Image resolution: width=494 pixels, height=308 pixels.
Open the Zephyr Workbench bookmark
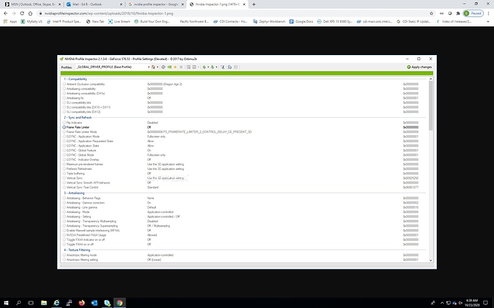pyautogui.click(x=269, y=21)
